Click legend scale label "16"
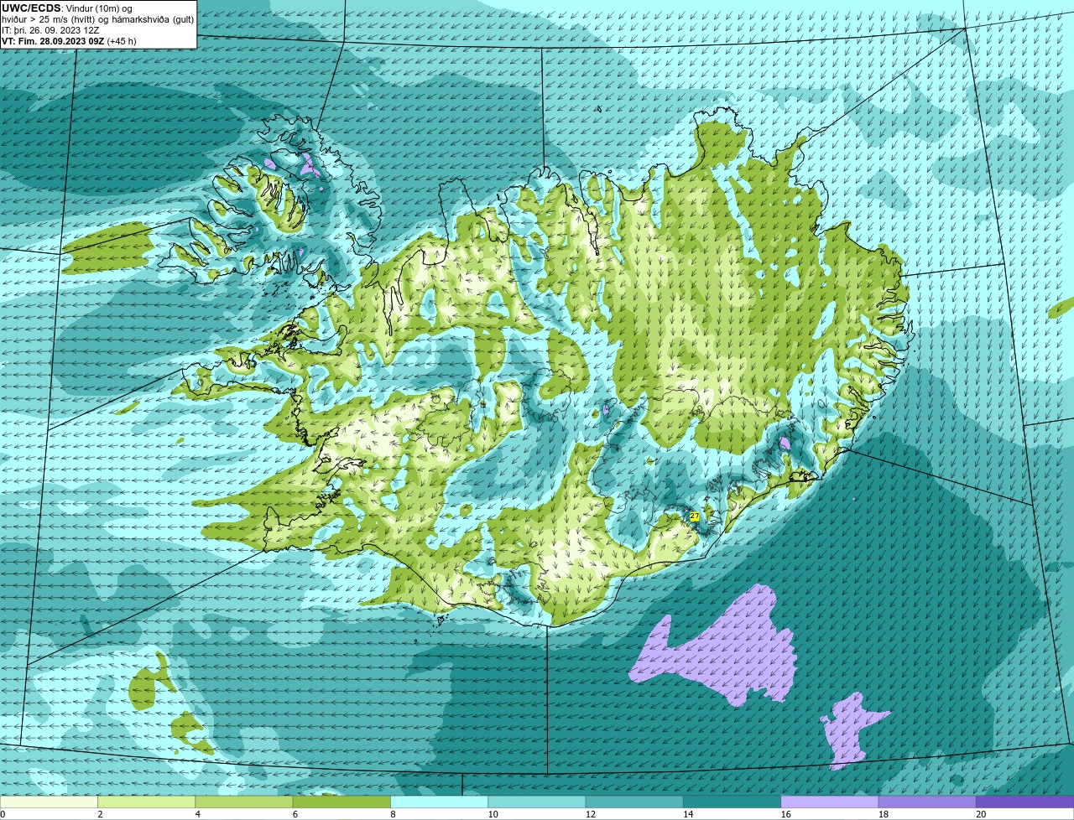This screenshot has width=1074, height=820. coord(785,814)
